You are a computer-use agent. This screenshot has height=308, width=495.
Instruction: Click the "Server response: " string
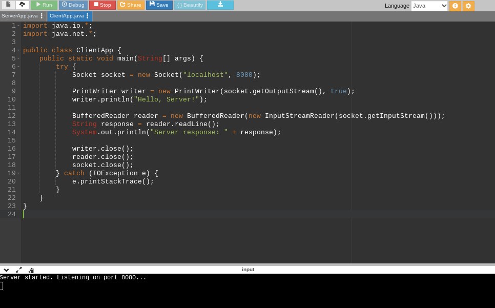click(189, 132)
